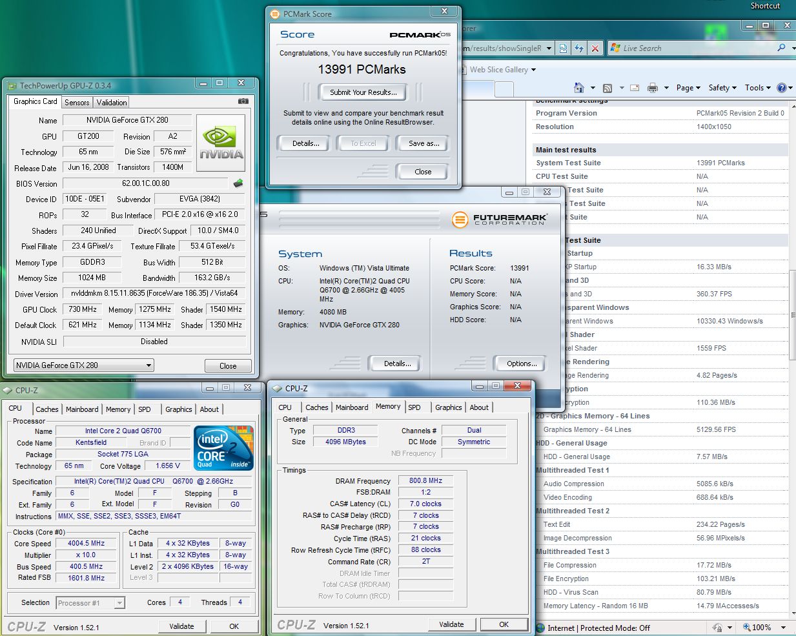Click the Read Mail envelope icon
Image resolution: width=796 pixels, height=636 pixels.
click(635, 88)
